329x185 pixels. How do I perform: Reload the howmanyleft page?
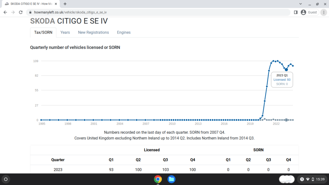[x=20, y=12]
